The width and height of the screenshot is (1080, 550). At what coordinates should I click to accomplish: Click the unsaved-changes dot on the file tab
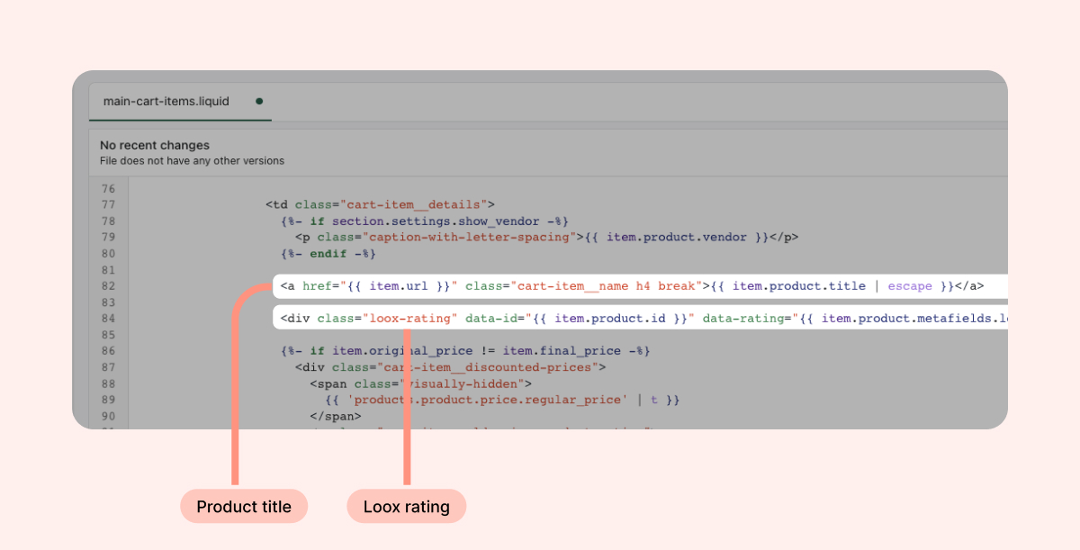[259, 102]
